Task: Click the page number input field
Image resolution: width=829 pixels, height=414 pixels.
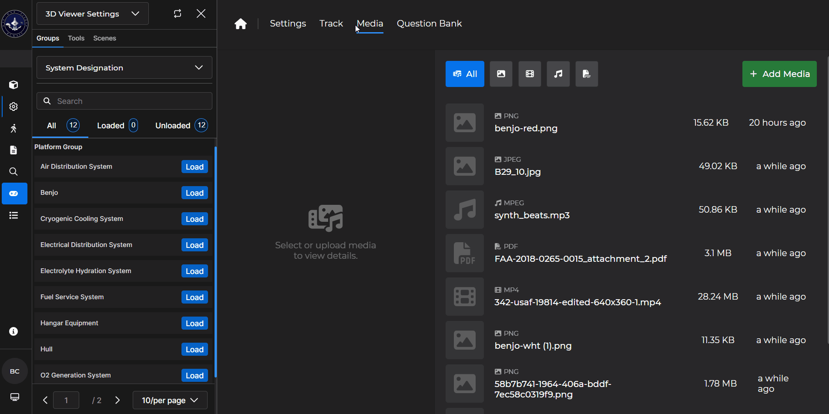Action: (66, 400)
